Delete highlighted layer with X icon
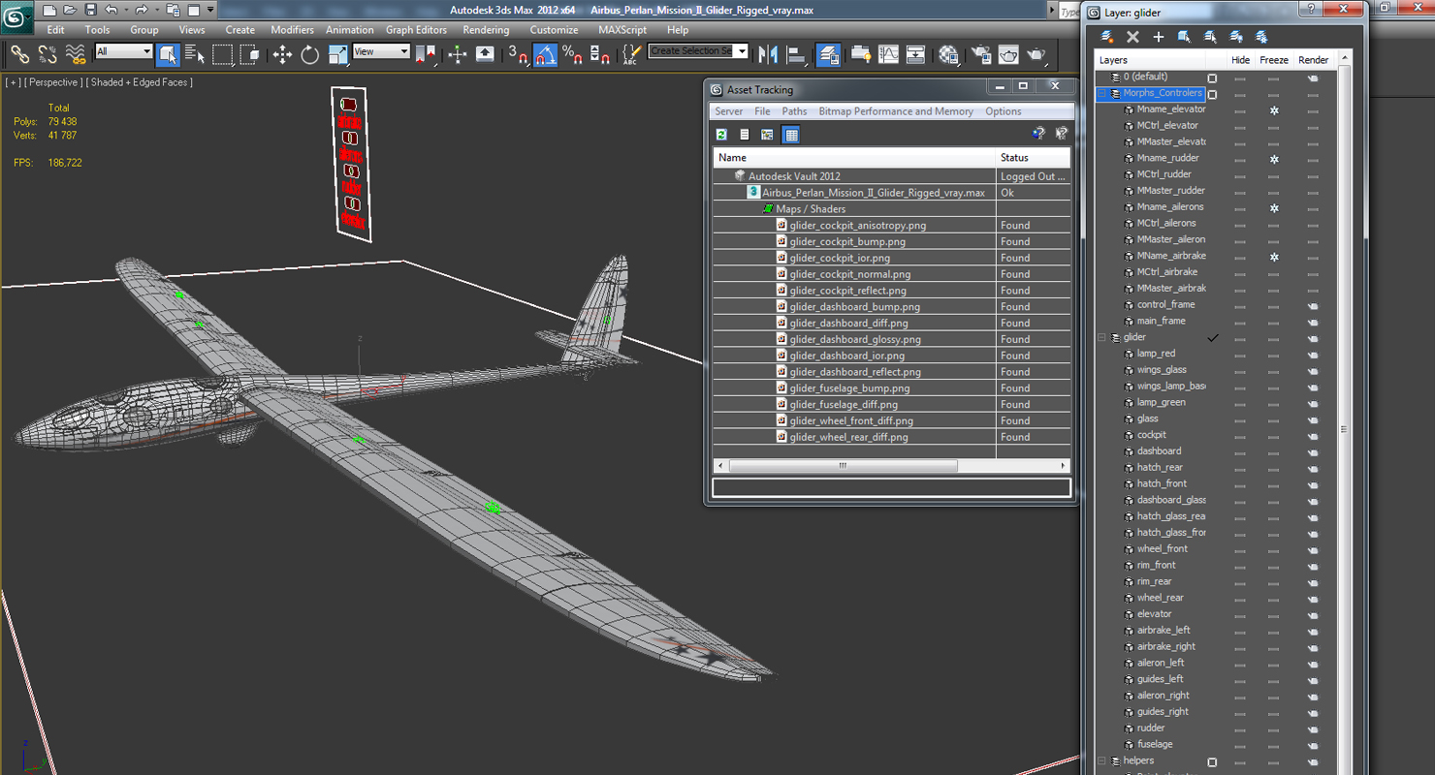The width and height of the screenshot is (1435, 775). (1132, 37)
